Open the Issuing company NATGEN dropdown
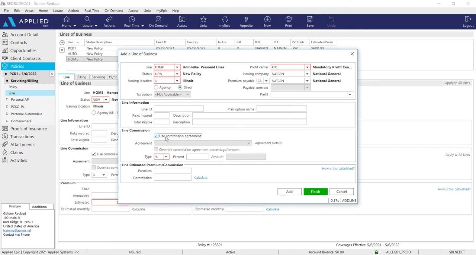Viewport: 476px width, 255px height. [307, 74]
